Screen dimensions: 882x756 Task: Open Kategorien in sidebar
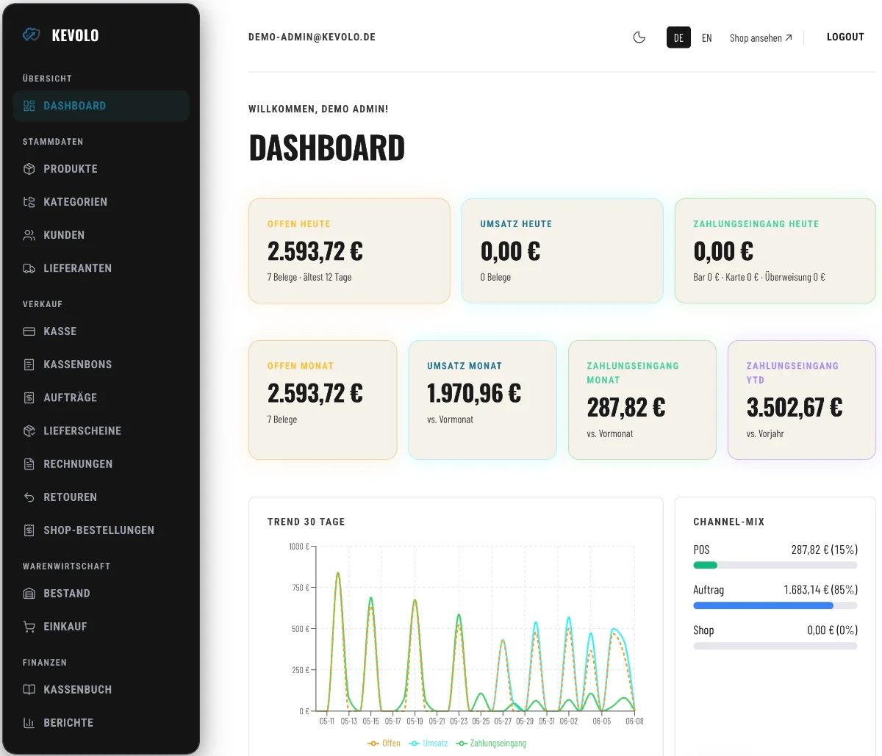(x=101, y=202)
